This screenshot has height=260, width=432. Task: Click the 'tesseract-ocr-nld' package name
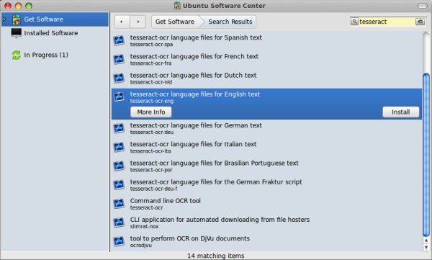coord(151,82)
